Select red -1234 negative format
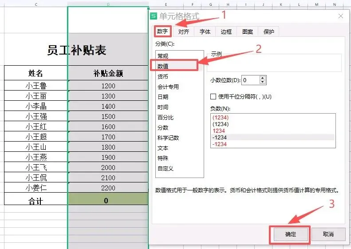The image size is (351, 249). [x=273, y=144]
